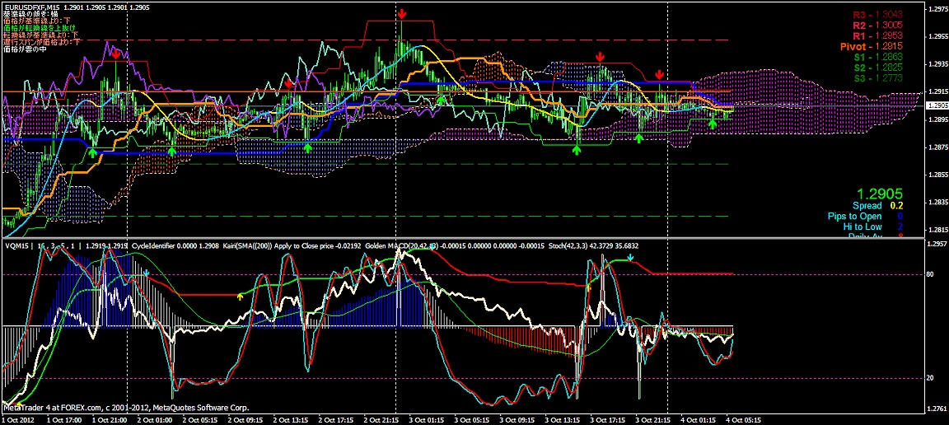Click the leftmost green up arrow signal

pyautogui.click(x=92, y=152)
